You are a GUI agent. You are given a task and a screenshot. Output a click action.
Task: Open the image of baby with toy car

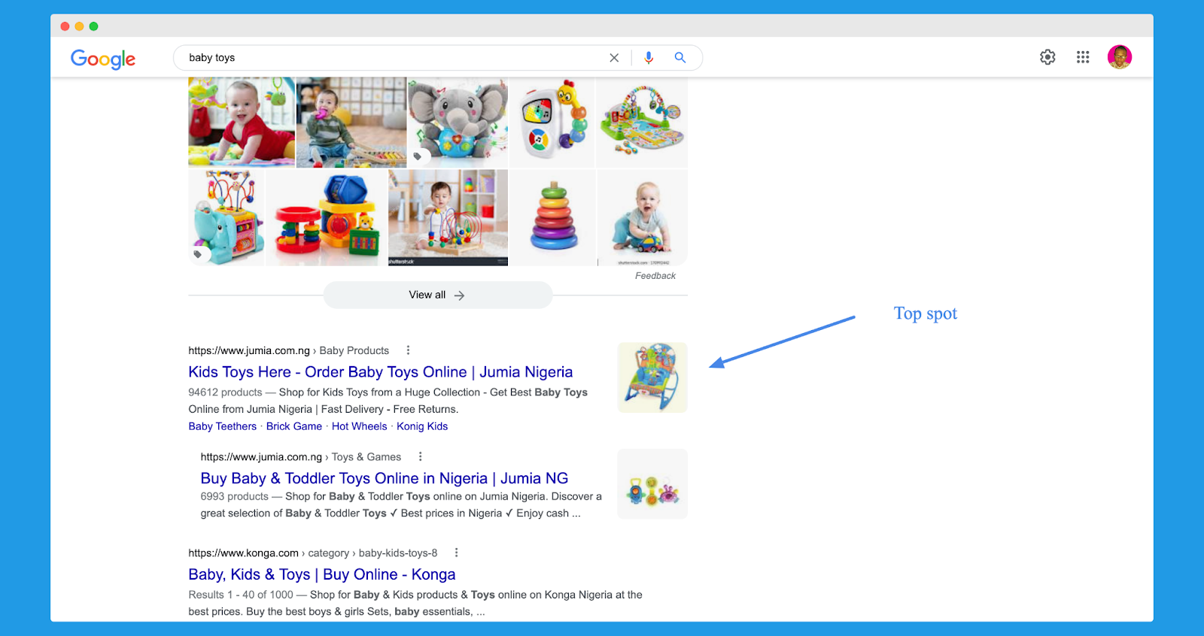(x=642, y=217)
